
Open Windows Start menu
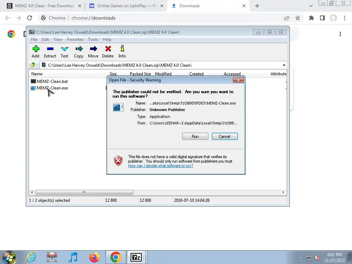9,257
